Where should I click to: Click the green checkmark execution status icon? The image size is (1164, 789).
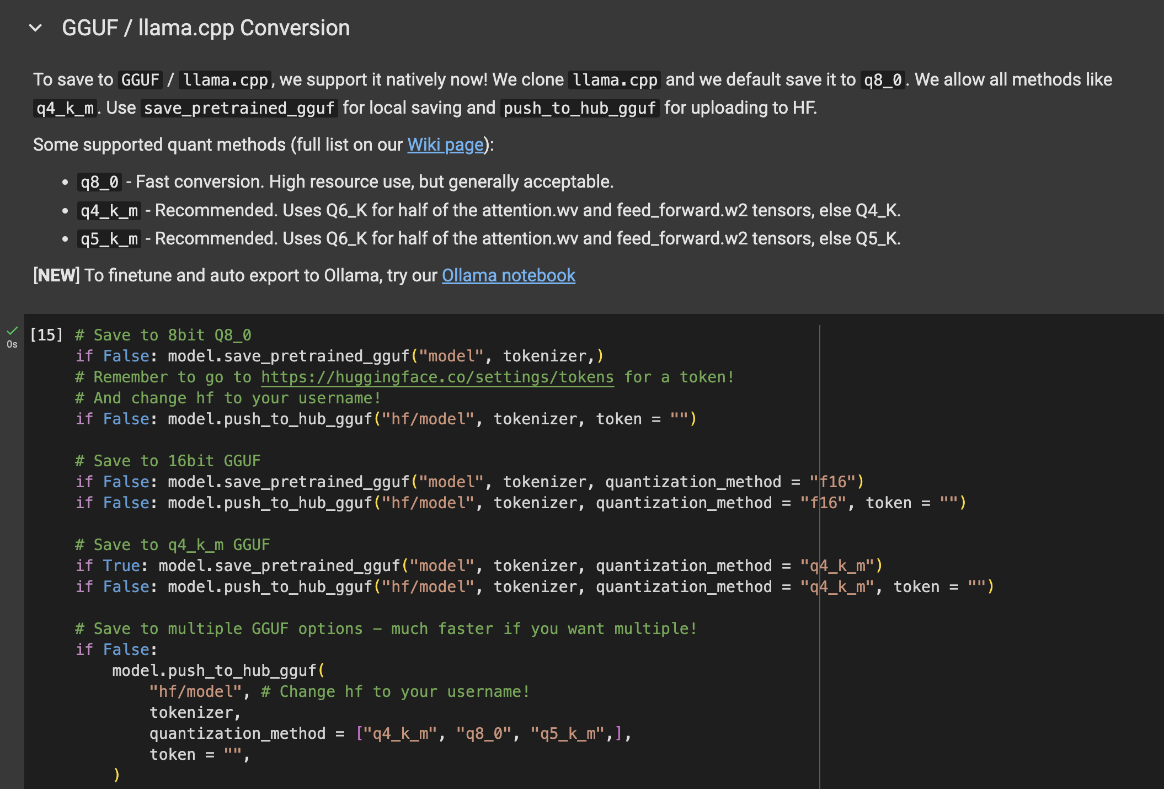coord(12,331)
